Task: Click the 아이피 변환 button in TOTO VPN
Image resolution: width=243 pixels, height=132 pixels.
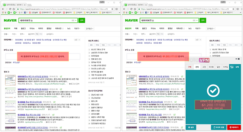Action: coord(219,127)
